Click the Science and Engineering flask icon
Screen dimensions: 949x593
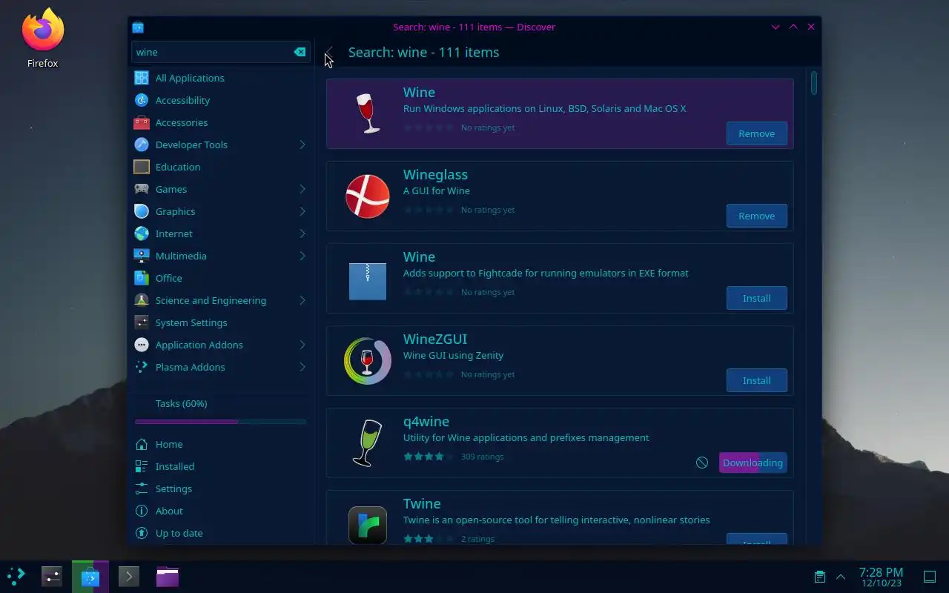[x=142, y=300]
